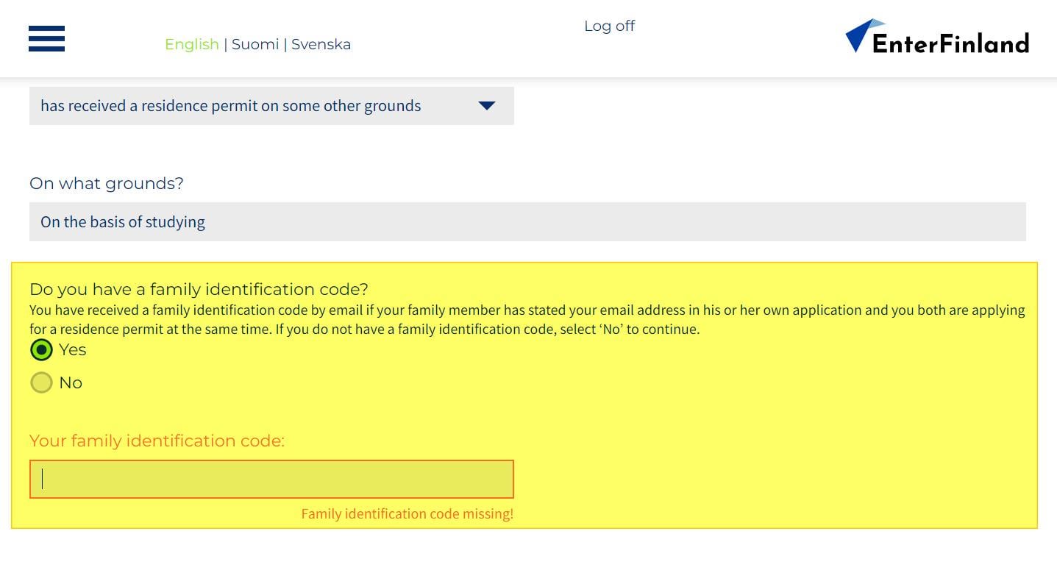Image resolution: width=1057 pixels, height=584 pixels.
Task: Open the 'has received a residence permit' dropdown
Action: click(271, 106)
